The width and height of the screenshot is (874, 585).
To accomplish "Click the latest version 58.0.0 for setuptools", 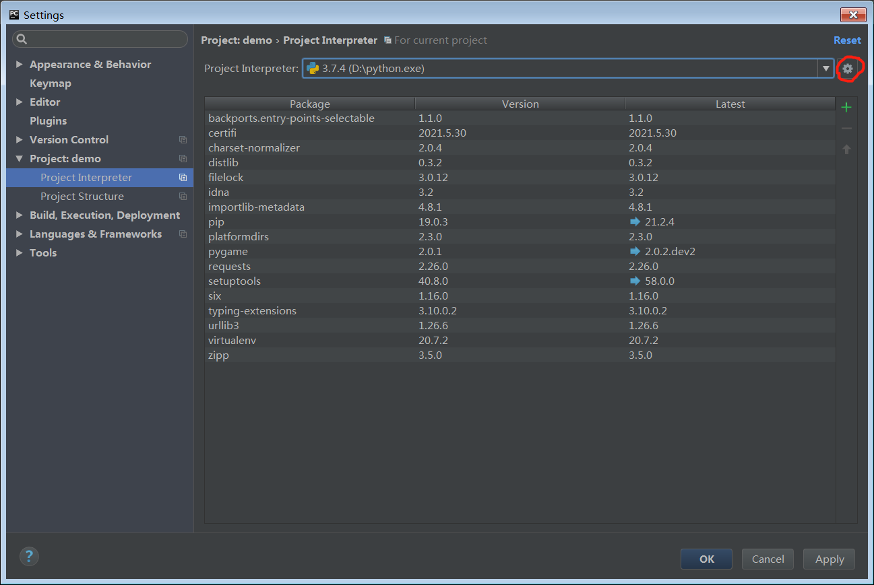I will (x=660, y=281).
